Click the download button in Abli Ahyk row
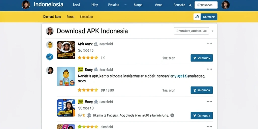This screenshot has height=129, width=258. click(202, 58)
